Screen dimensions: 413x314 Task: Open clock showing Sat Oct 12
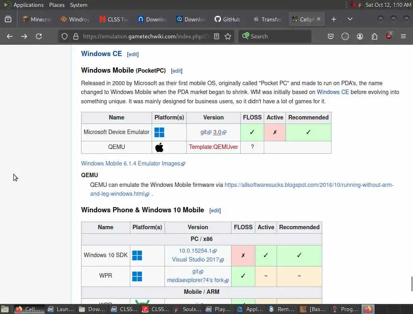(x=388, y=5)
